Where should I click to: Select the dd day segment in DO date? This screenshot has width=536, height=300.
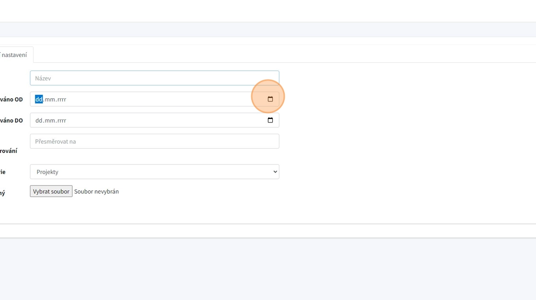39,121
